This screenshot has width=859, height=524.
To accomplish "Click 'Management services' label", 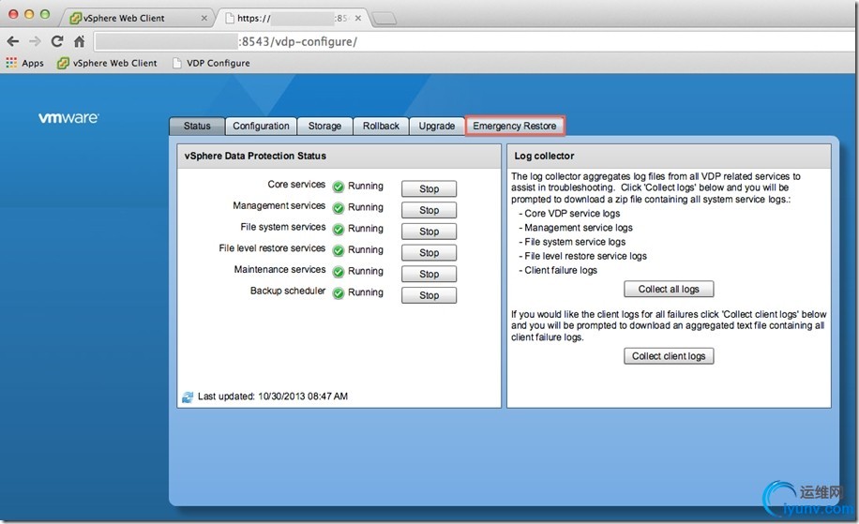I will [279, 206].
